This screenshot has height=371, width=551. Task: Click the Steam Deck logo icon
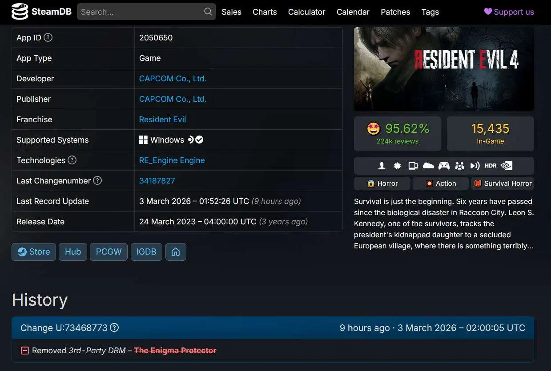191,140
